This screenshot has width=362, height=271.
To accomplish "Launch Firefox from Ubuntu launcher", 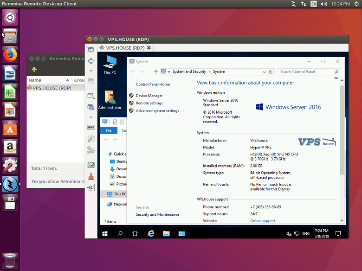I will [10, 55].
